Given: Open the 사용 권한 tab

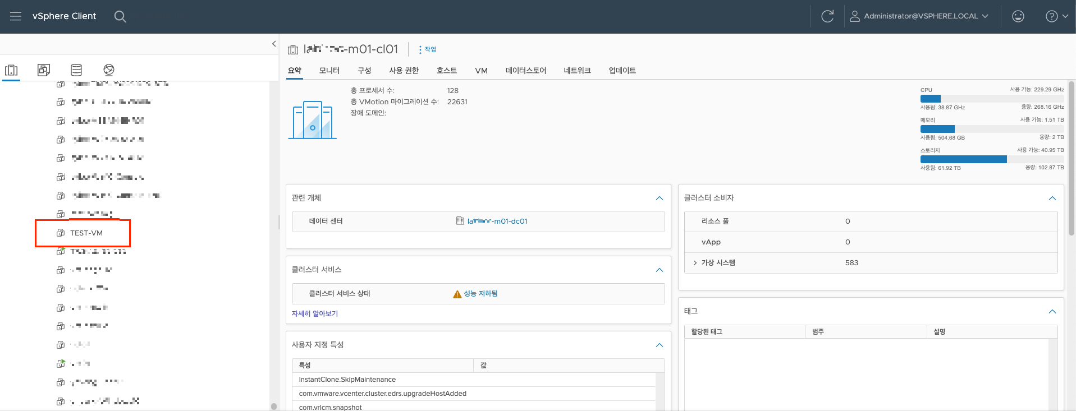Looking at the screenshot, I should (x=404, y=71).
